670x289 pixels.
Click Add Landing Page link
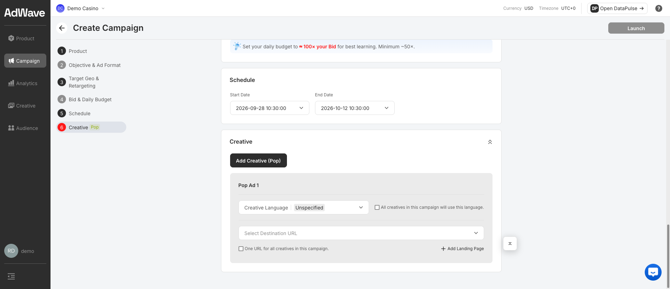(462, 249)
